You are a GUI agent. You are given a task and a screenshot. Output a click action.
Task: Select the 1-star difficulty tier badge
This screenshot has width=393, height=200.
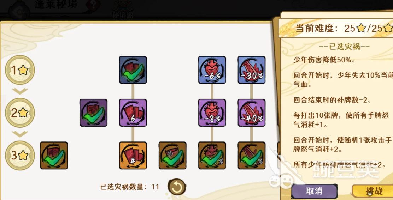[20, 70]
